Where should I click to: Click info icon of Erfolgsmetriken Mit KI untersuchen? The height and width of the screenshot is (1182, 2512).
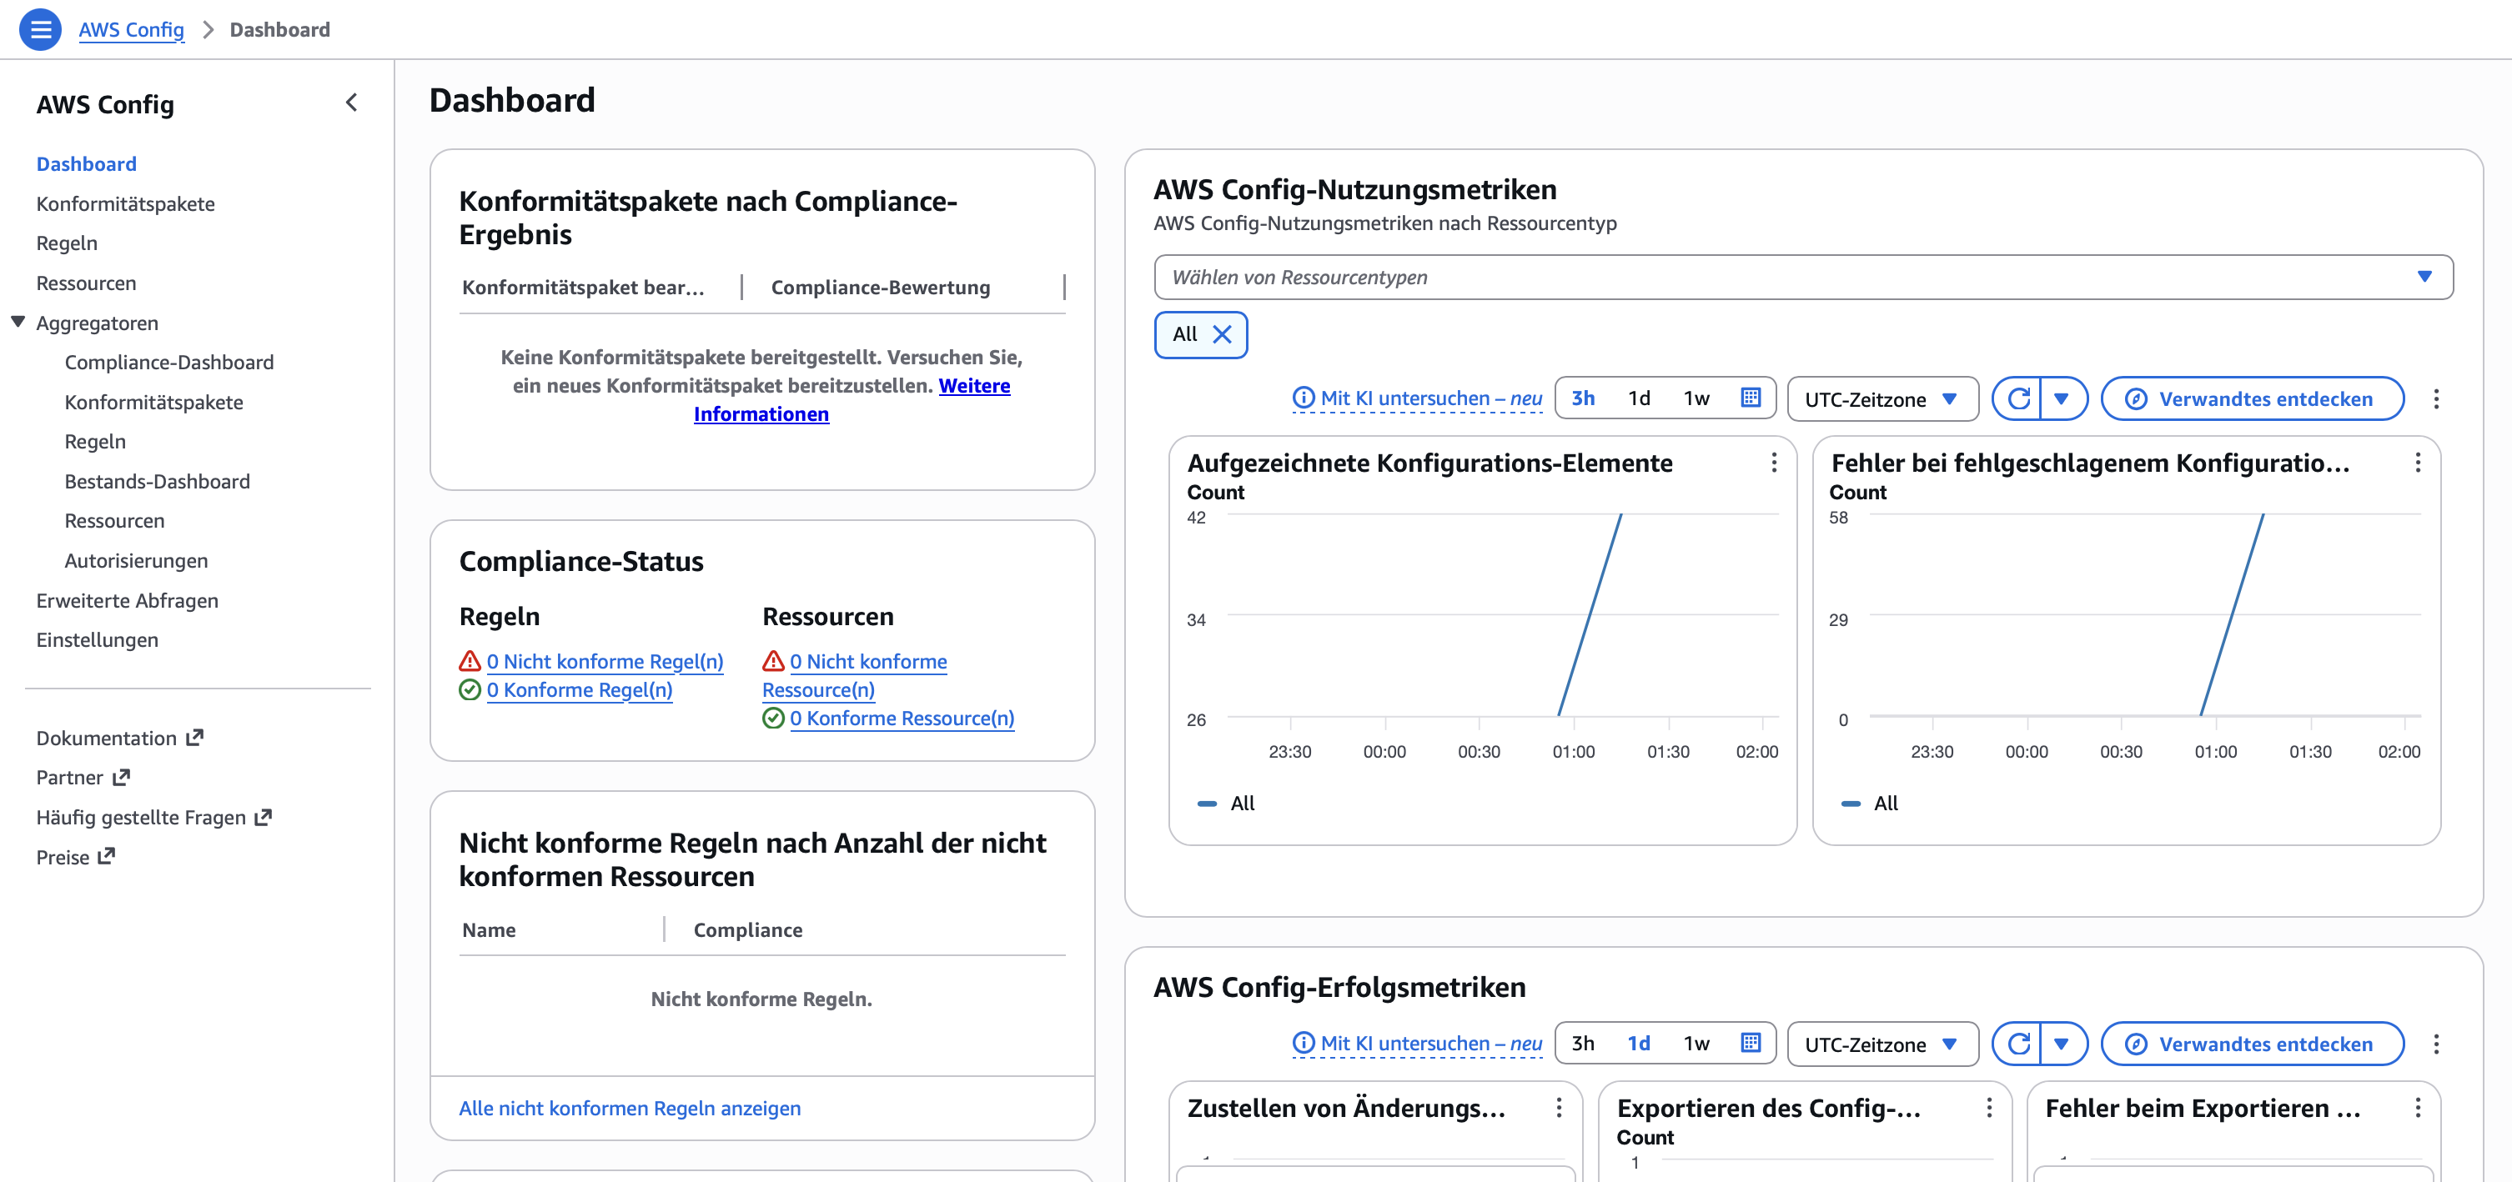coord(1303,1043)
